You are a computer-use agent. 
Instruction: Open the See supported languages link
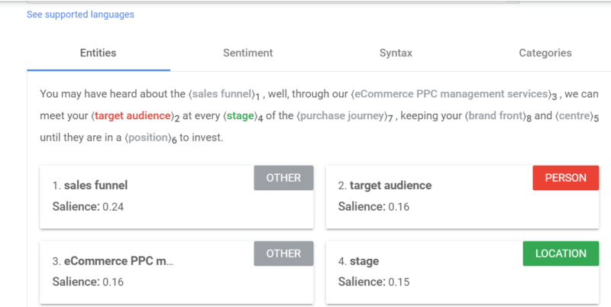[80, 15]
